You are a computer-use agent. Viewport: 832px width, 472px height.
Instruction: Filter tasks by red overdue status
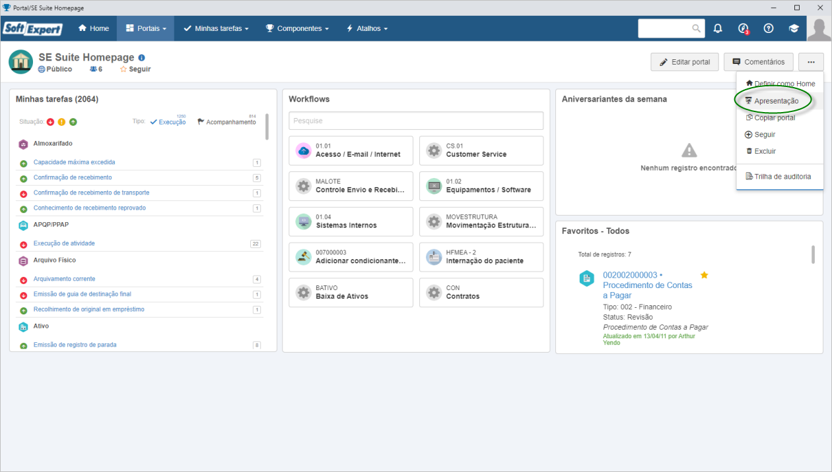(x=50, y=122)
